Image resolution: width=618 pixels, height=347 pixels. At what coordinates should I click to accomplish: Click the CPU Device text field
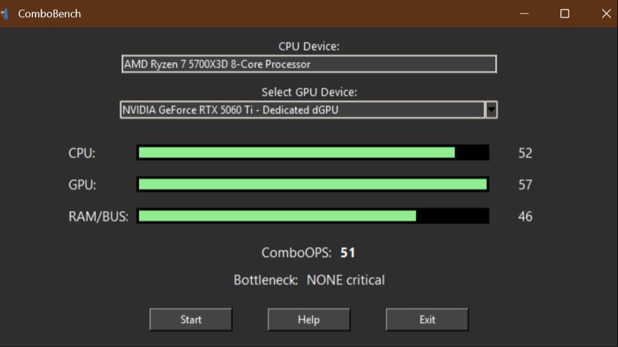[x=309, y=64]
